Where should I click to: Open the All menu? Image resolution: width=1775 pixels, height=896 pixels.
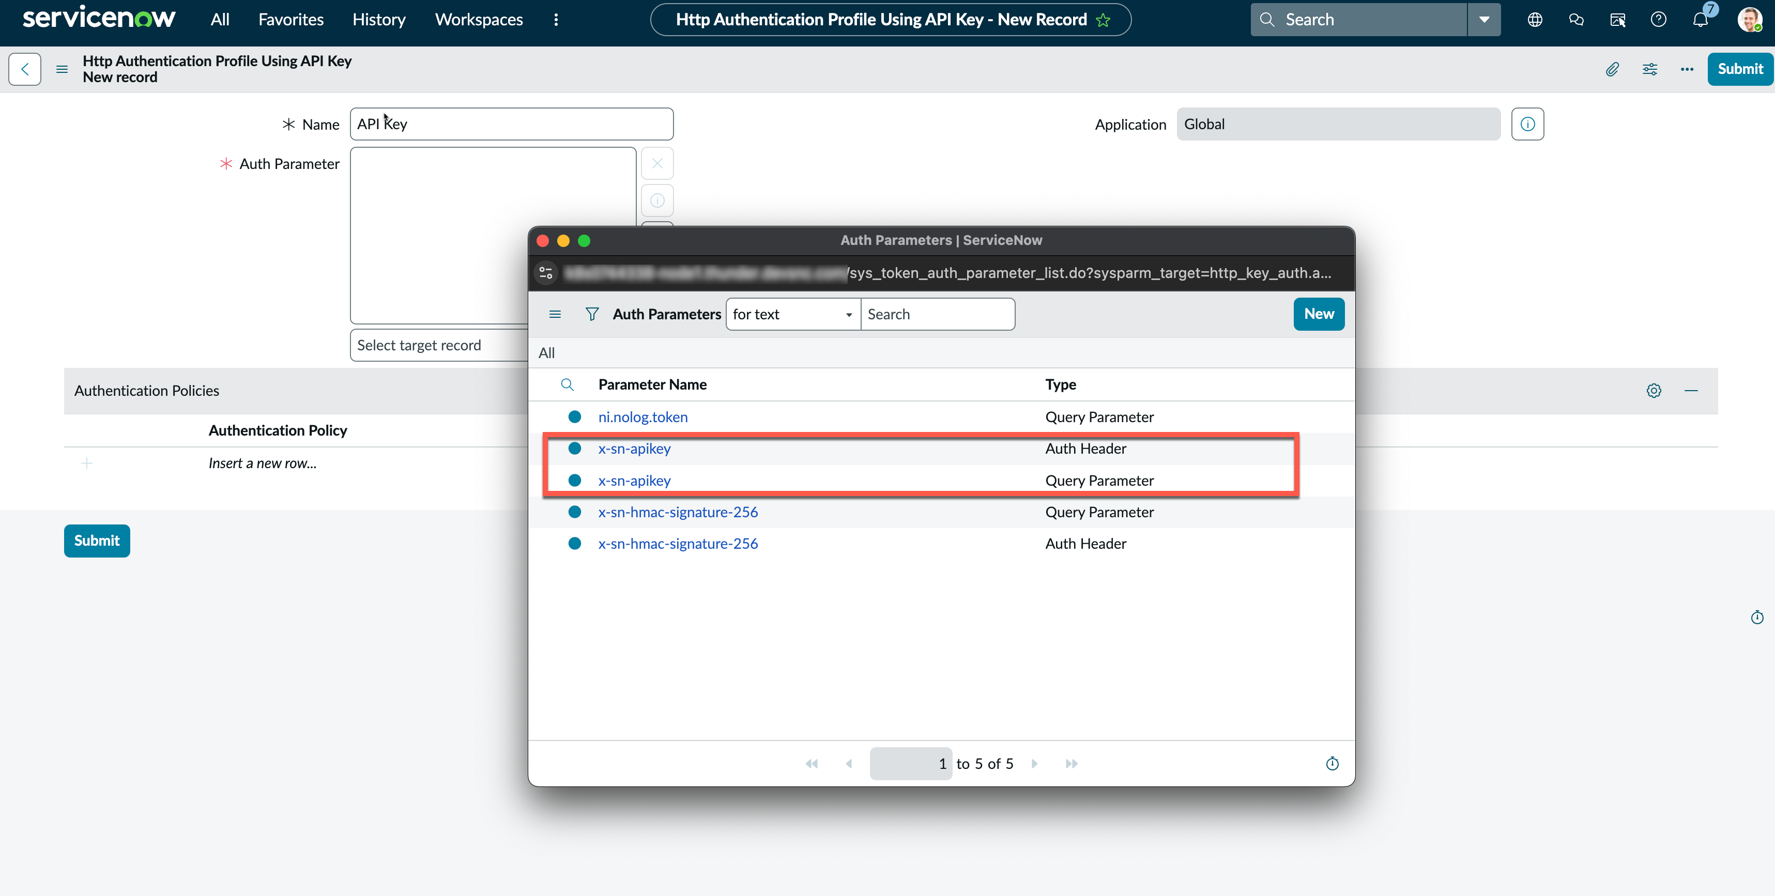[220, 19]
